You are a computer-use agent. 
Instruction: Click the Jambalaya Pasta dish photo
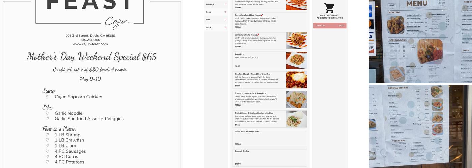pyautogui.click(x=297, y=41)
